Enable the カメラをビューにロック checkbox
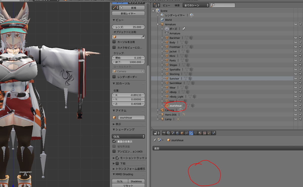 click(114, 48)
